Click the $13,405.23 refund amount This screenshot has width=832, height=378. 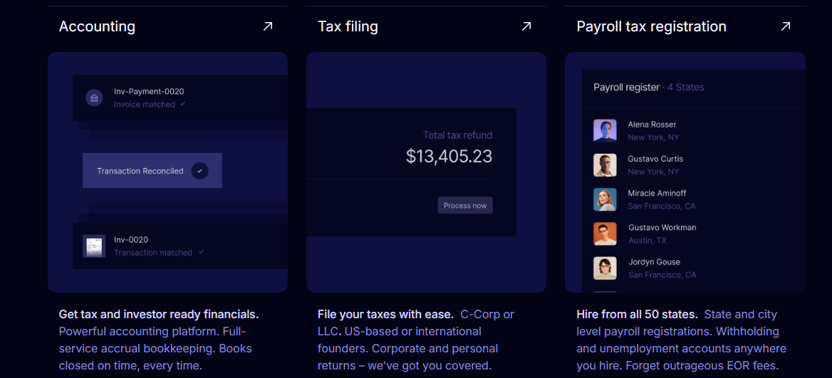[x=449, y=156]
